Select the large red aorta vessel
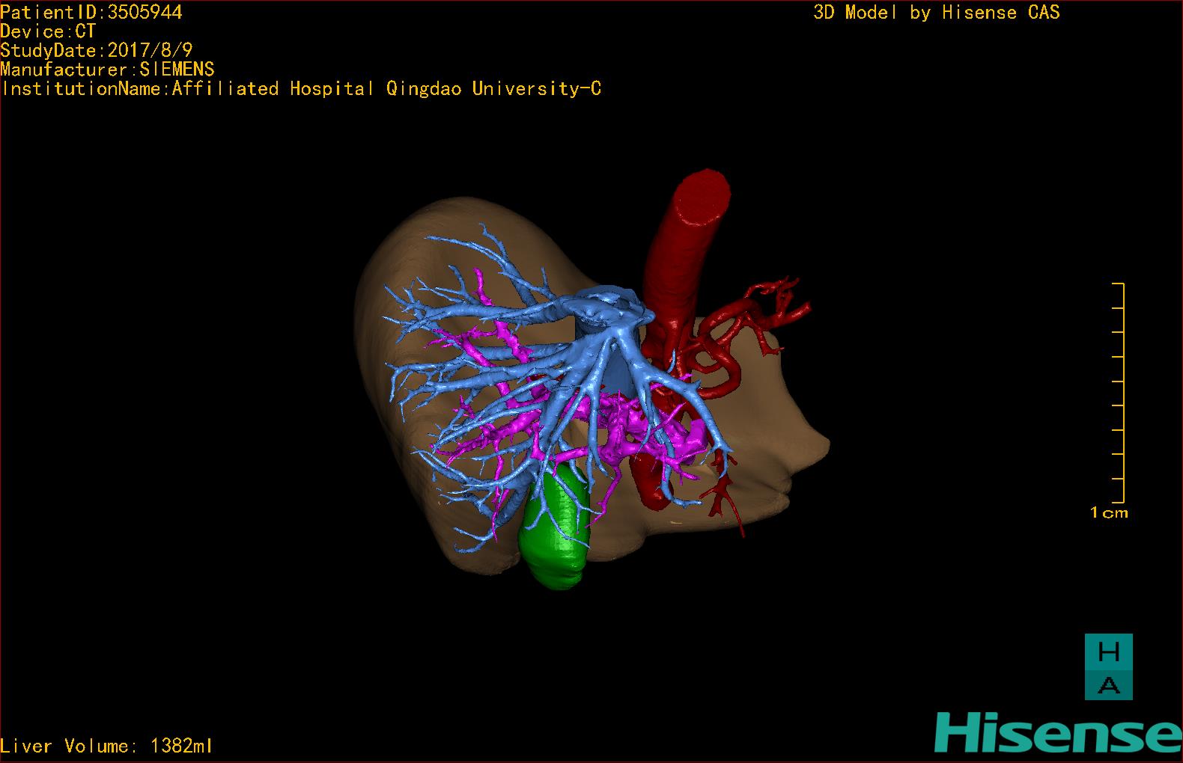 coord(685,254)
